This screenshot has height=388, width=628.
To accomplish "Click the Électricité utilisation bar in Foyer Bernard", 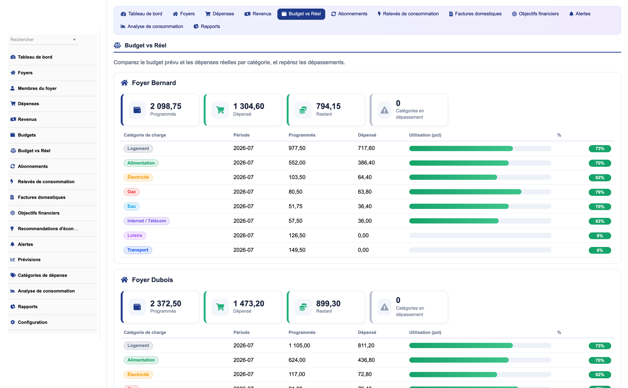I will point(480,177).
